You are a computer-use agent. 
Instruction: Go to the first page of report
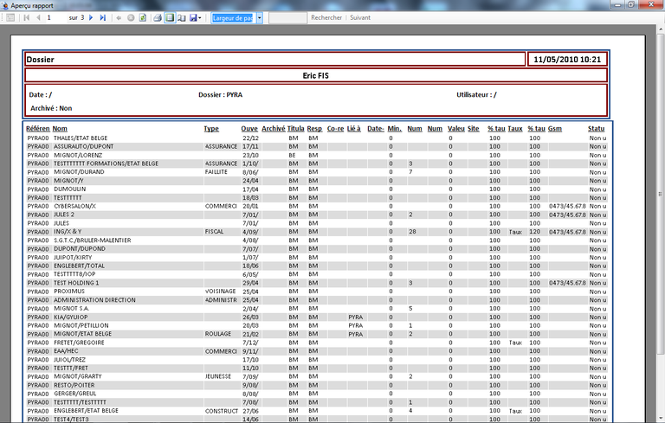tap(26, 17)
